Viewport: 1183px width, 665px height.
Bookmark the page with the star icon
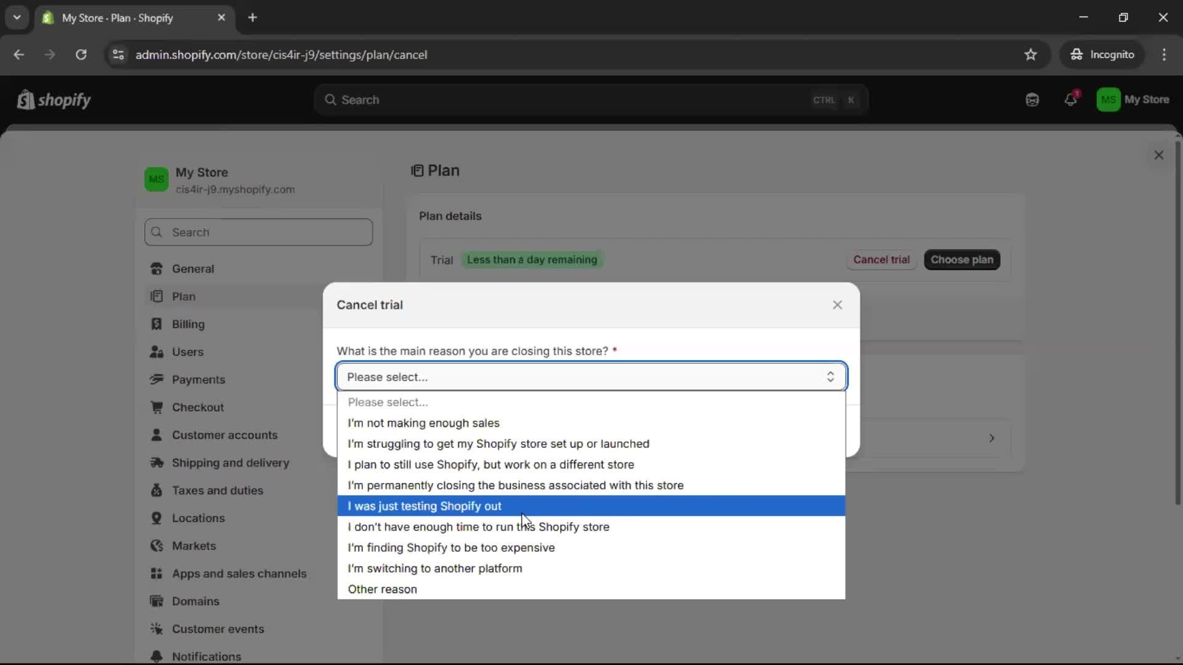click(1031, 54)
